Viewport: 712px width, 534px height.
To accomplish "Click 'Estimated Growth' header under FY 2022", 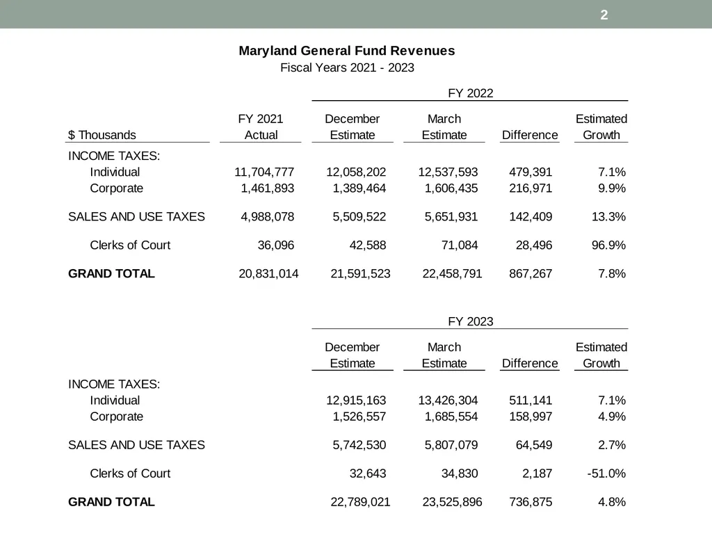I will pos(601,127).
